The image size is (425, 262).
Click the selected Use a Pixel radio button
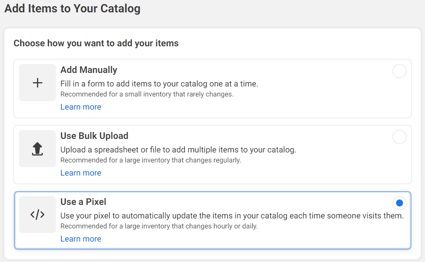pos(399,203)
